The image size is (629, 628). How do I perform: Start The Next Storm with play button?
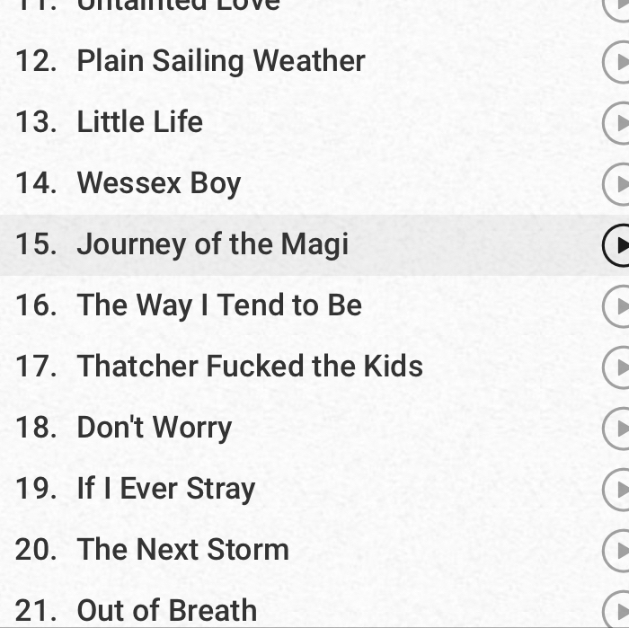616,550
